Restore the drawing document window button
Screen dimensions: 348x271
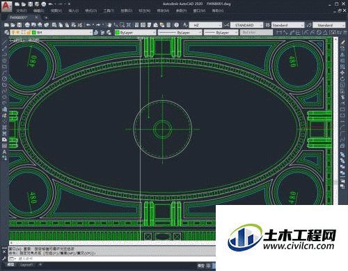click(340, 10)
